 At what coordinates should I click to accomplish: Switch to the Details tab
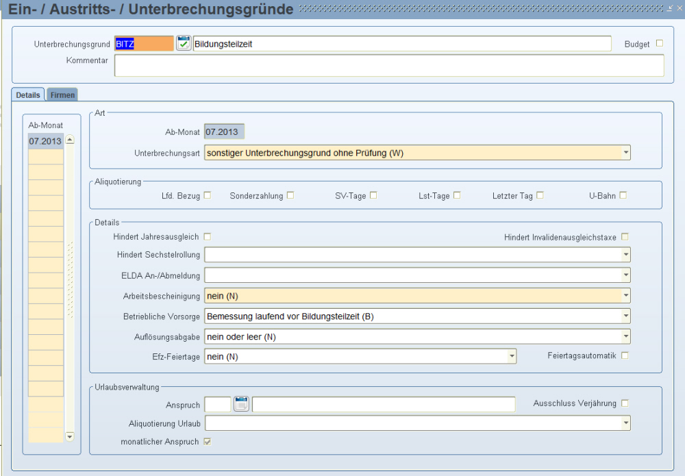[x=28, y=95]
